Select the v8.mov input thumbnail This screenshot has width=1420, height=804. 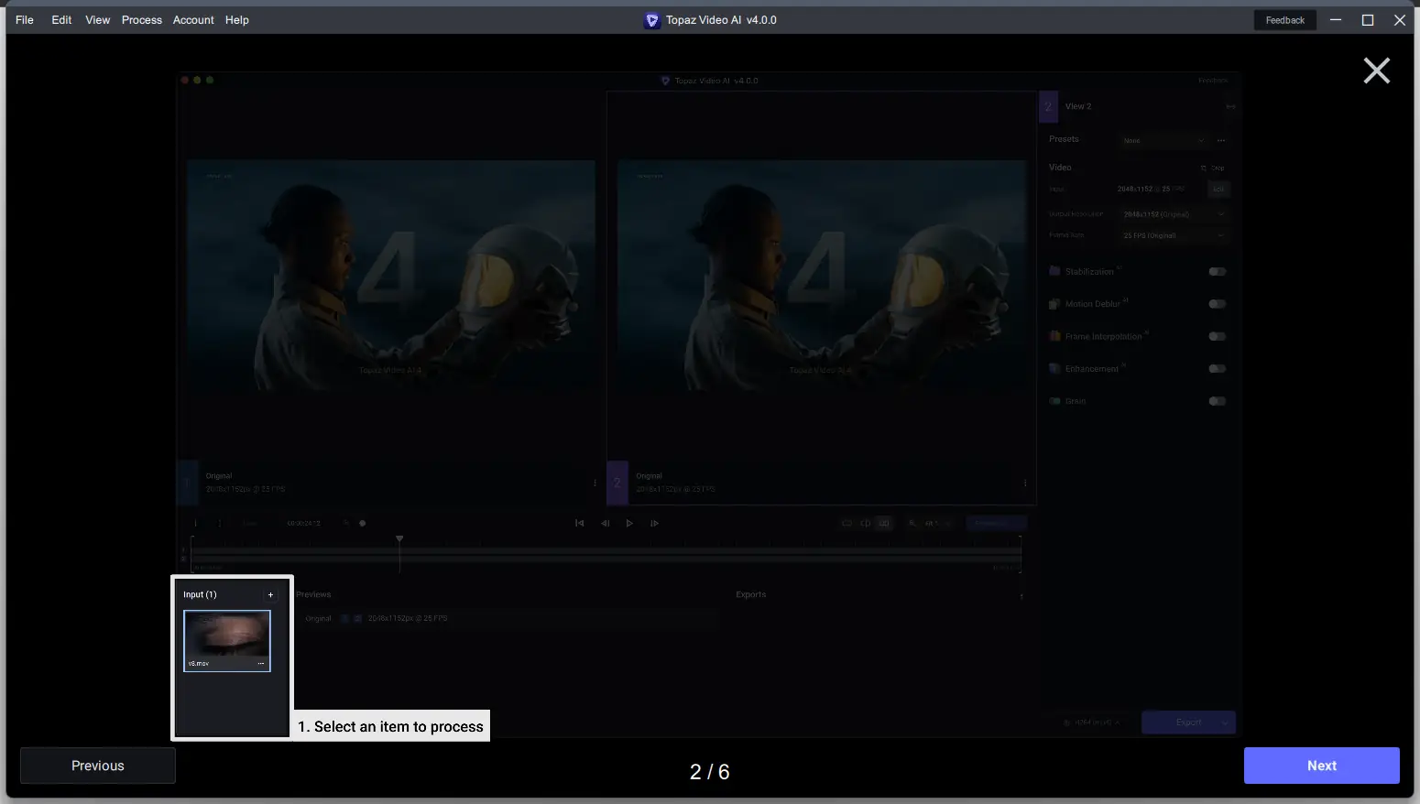coord(227,641)
